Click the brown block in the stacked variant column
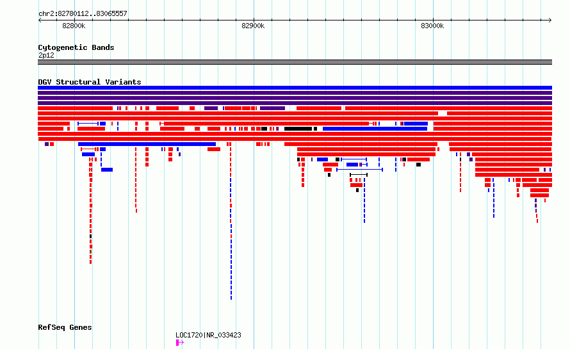570x349 pixels. tap(90, 252)
